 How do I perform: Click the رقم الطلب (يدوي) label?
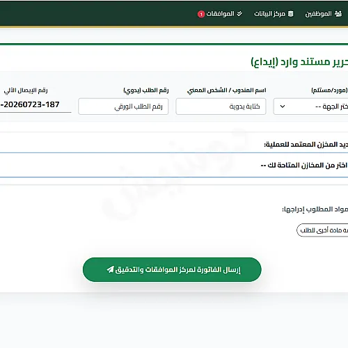pos(146,90)
